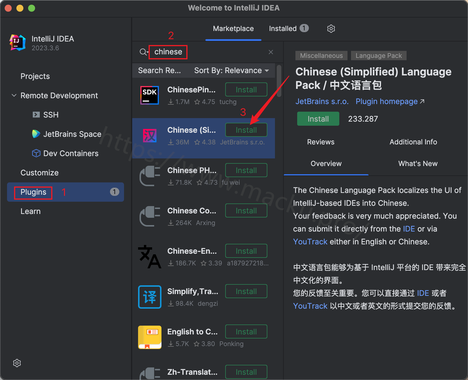
Task: Install the English to C... plugin
Action: click(x=246, y=331)
